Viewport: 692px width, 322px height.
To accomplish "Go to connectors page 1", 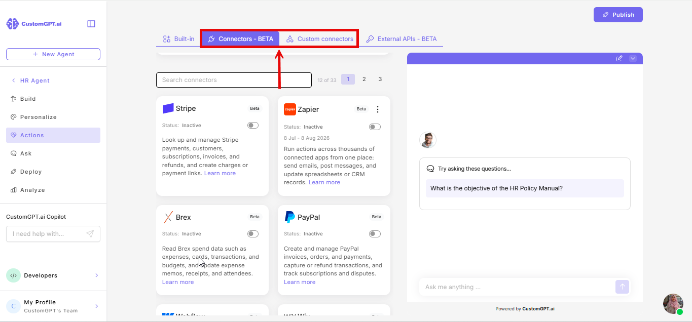I will point(348,79).
